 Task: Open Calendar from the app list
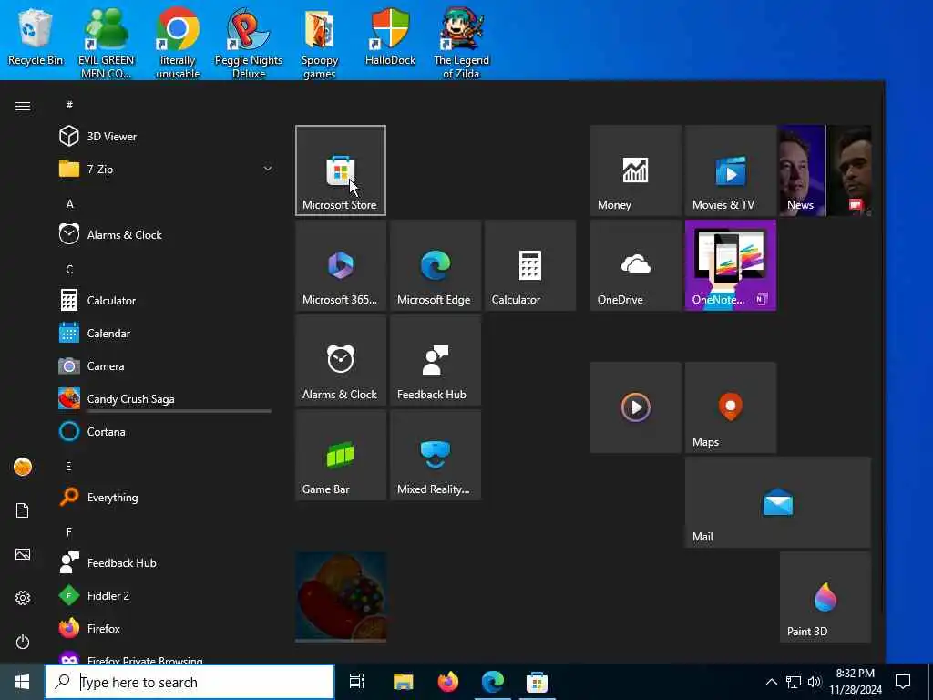165,334
